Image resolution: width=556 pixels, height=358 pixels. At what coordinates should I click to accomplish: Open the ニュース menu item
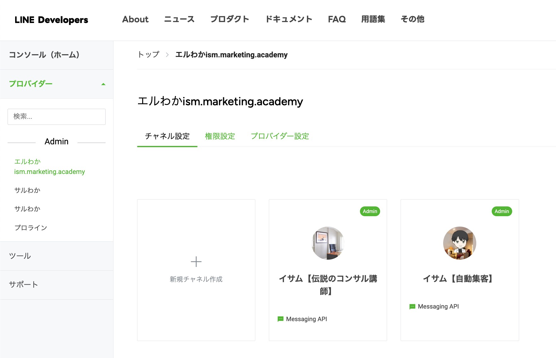point(179,19)
